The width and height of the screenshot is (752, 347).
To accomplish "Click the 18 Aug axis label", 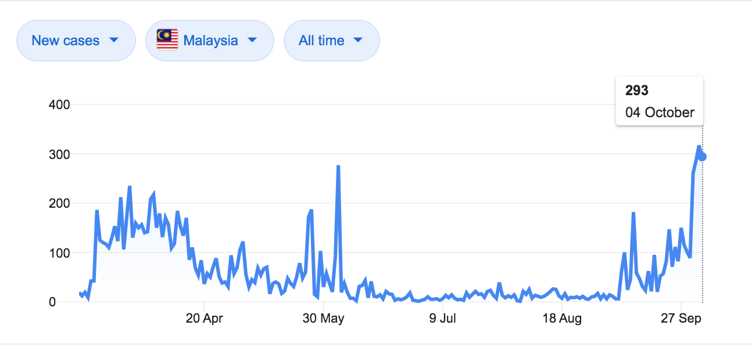I will click(563, 319).
